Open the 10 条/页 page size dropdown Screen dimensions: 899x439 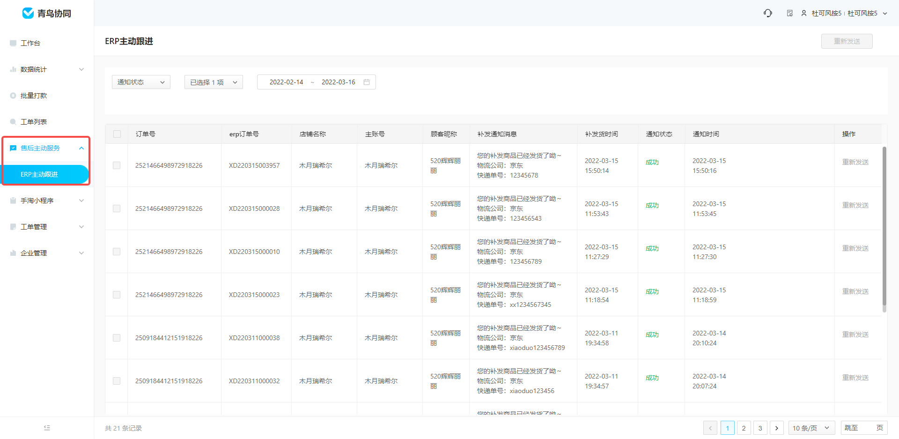(812, 428)
